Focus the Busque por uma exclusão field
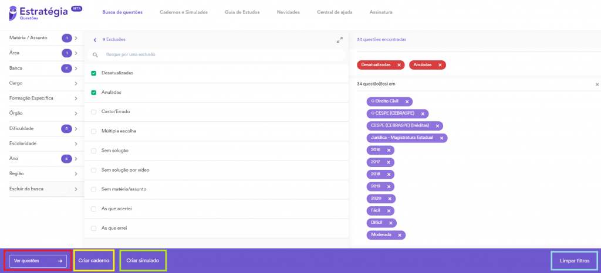601x273 pixels. tap(216, 55)
